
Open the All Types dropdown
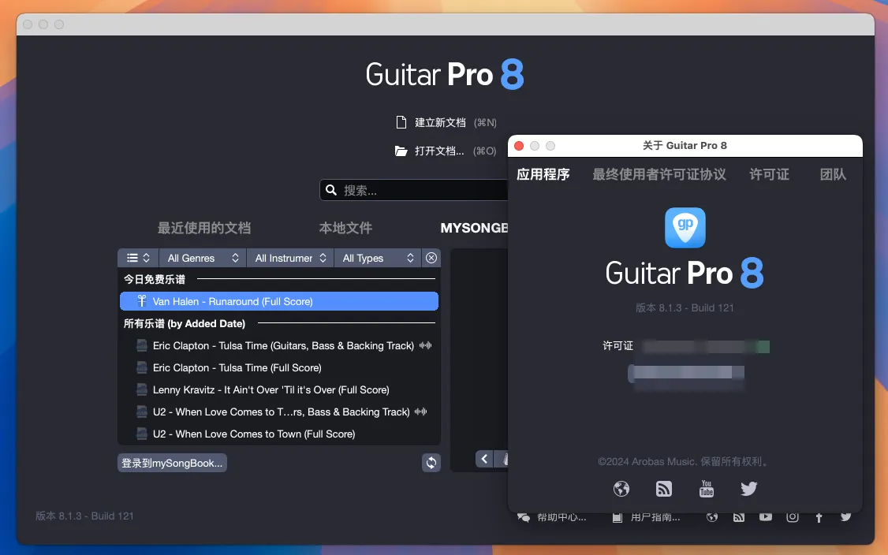[378, 258]
